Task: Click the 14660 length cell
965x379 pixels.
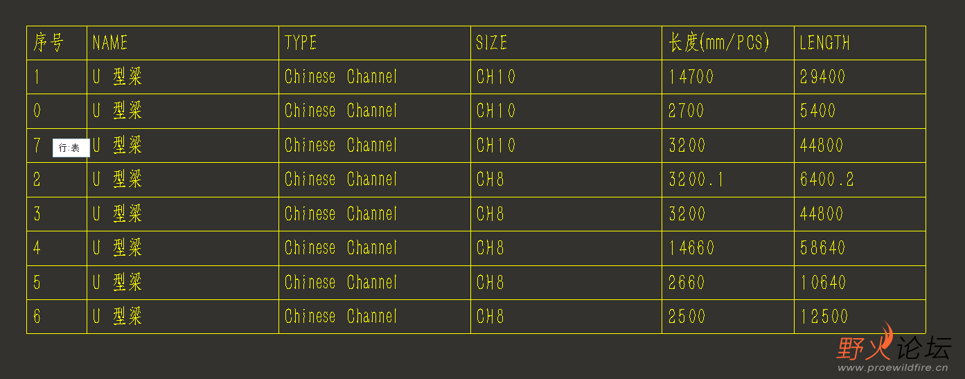Action: [x=728, y=248]
